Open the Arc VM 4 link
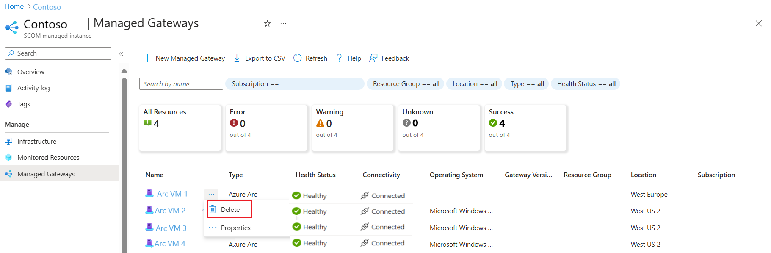 pyautogui.click(x=170, y=244)
